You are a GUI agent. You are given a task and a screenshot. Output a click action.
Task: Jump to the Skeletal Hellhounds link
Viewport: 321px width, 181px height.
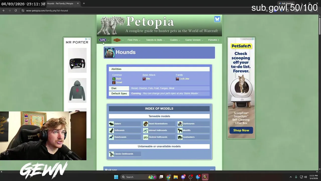(x=158, y=137)
